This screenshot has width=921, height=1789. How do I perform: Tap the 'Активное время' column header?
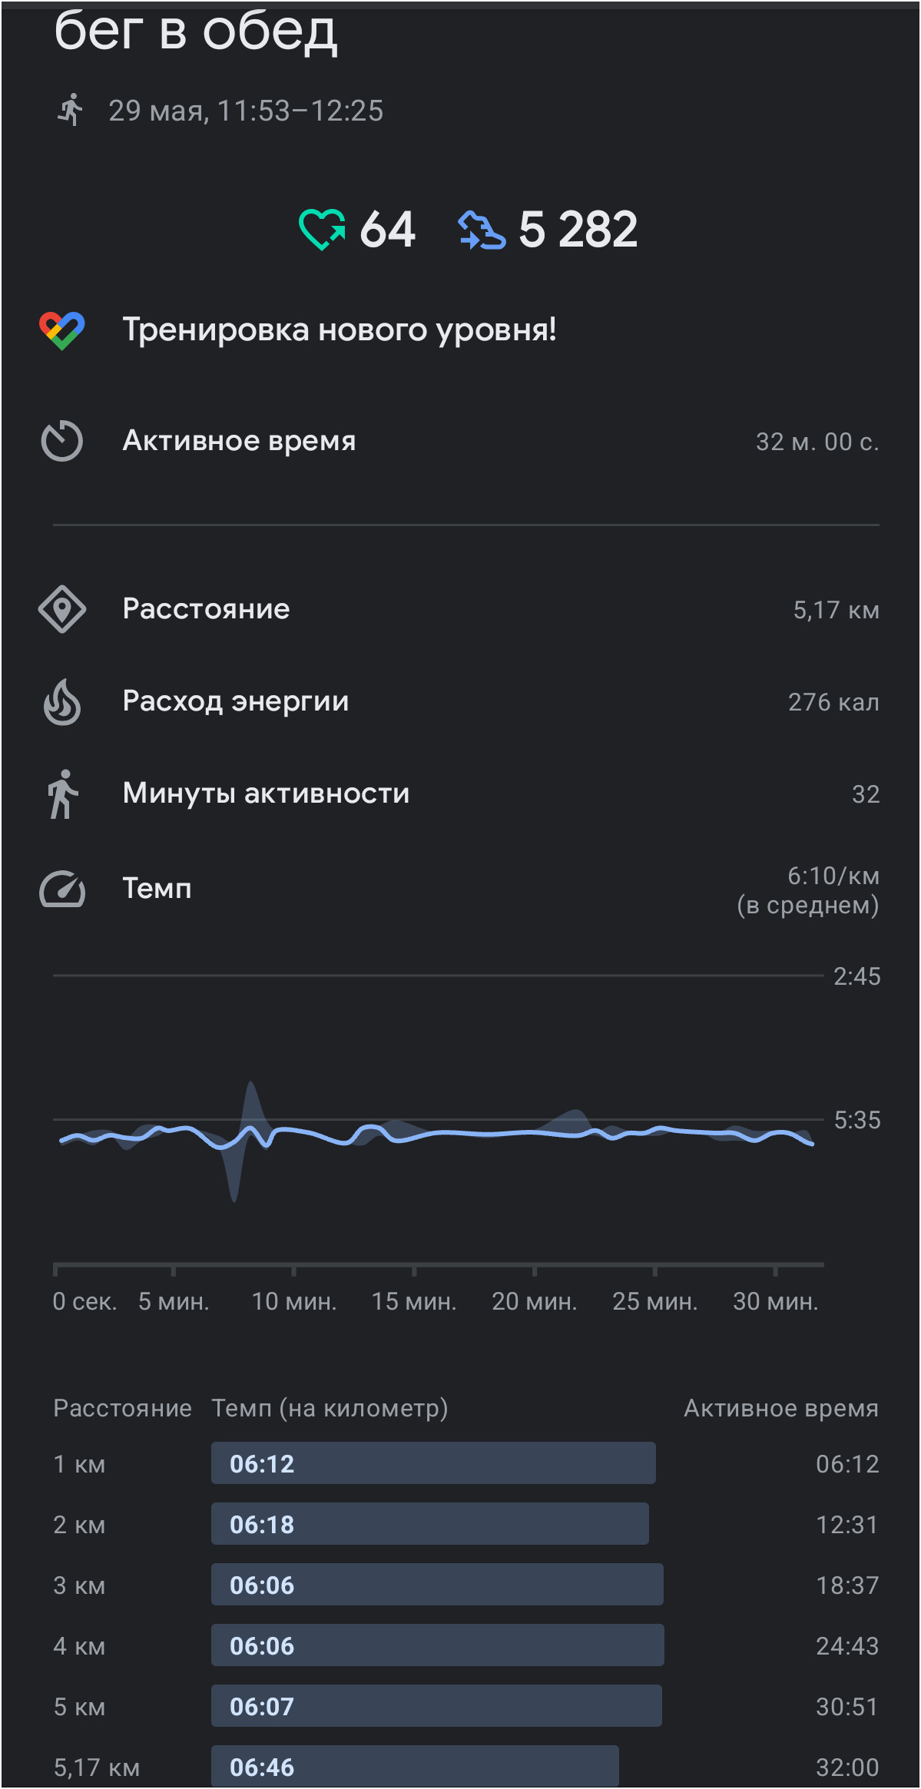pos(781,1408)
